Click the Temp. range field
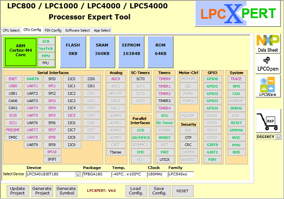 [129, 174]
